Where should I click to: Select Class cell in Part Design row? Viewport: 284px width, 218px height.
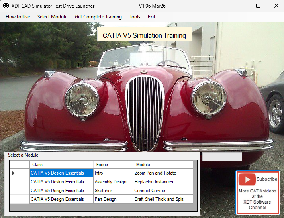(61, 199)
